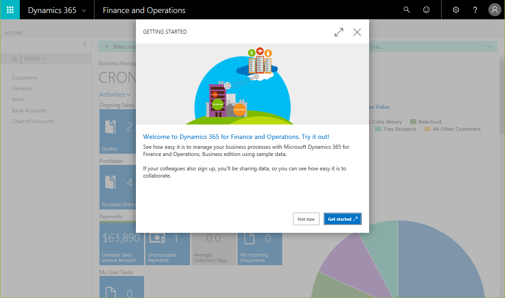505x298 pixels.
Task: Click the search magnifier icon
Action: click(407, 9)
